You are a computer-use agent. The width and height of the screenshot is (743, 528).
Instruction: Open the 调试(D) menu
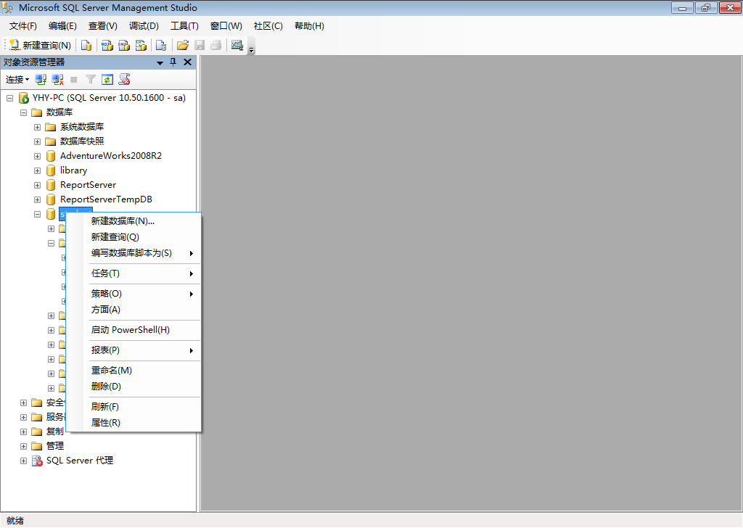[x=144, y=26]
